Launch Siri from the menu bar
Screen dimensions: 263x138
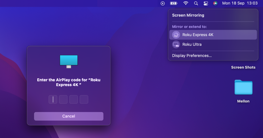tap(215, 3)
